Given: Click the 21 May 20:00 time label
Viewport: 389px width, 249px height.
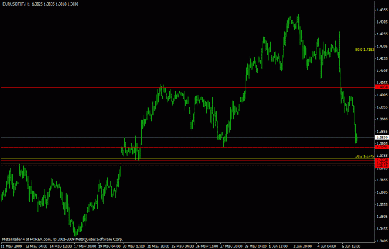Looking at the screenshot, I should tap(158, 247).
